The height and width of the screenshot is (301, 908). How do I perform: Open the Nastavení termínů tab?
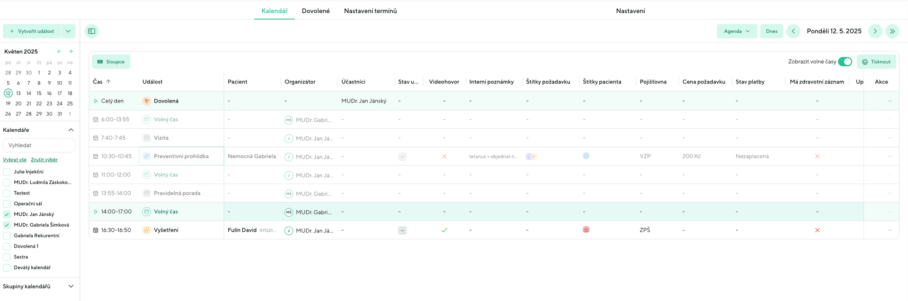[370, 11]
